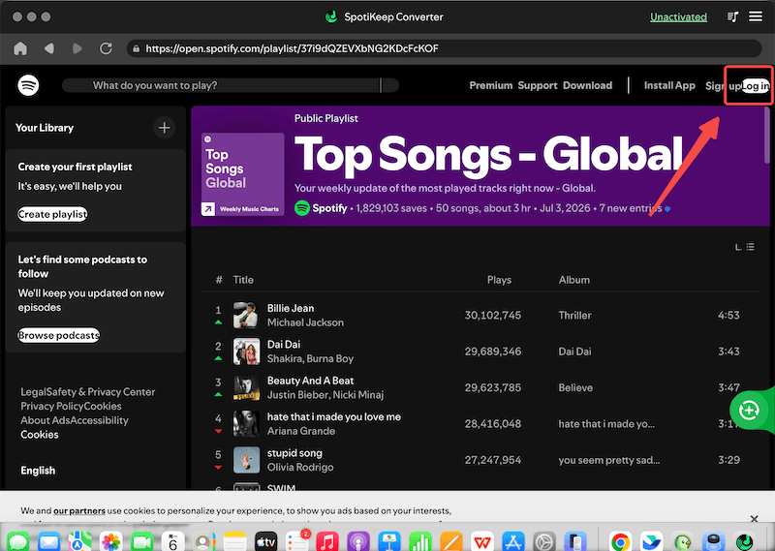
Task: Select hate that i made you love me title
Action: (x=334, y=416)
